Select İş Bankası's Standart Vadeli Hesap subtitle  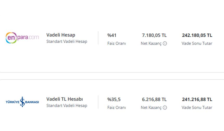coord(67,106)
